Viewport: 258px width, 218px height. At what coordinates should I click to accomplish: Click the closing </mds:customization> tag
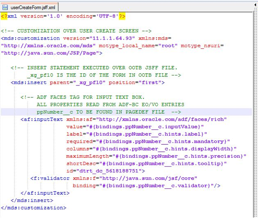(x=34, y=208)
